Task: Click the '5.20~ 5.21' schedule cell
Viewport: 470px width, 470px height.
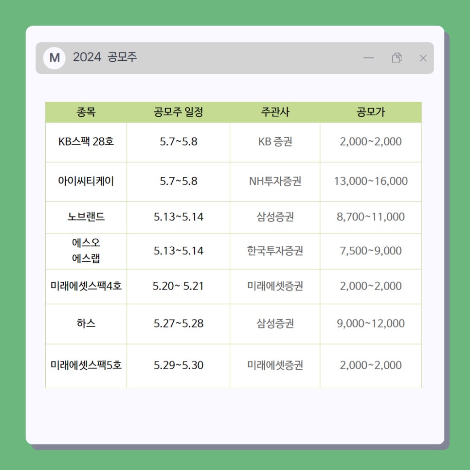Action: (x=179, y=286)
